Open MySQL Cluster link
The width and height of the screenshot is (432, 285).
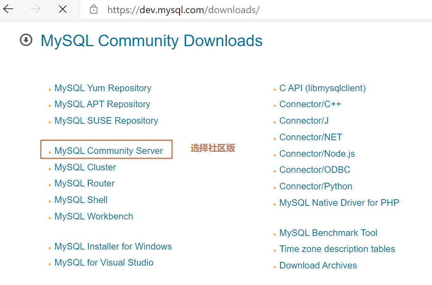85,167
